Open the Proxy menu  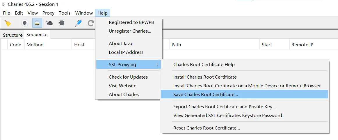48,13
